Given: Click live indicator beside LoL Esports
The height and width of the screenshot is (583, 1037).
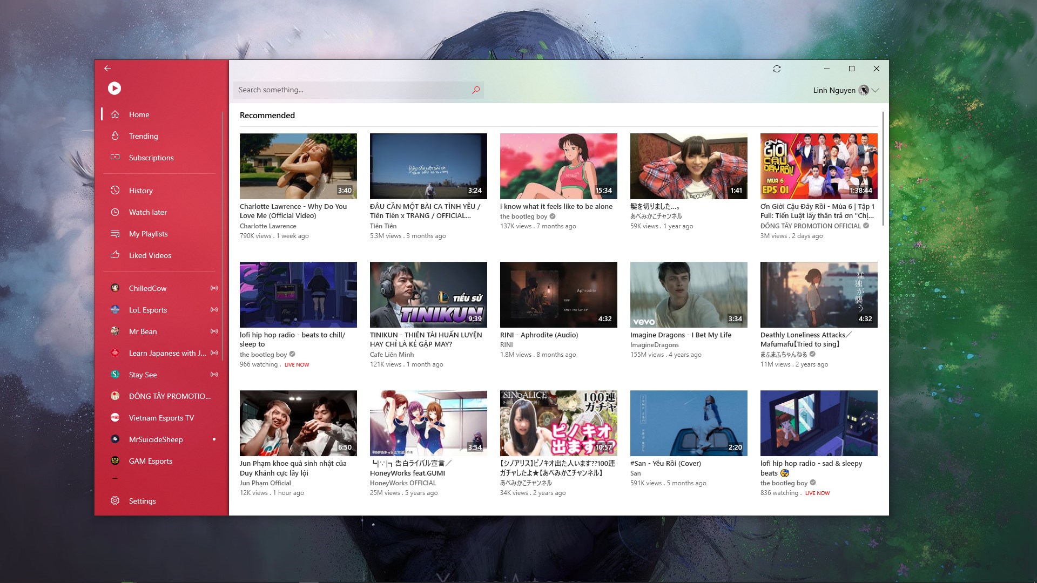Looking at the screenshot, I should (214, 310).
